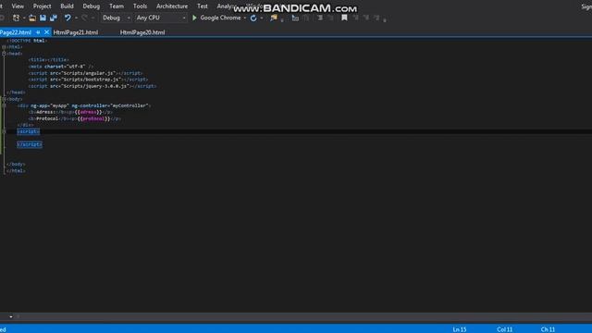Start the page in Google Chrome
The height and width of the screenshot is (333, 592).
216,18
